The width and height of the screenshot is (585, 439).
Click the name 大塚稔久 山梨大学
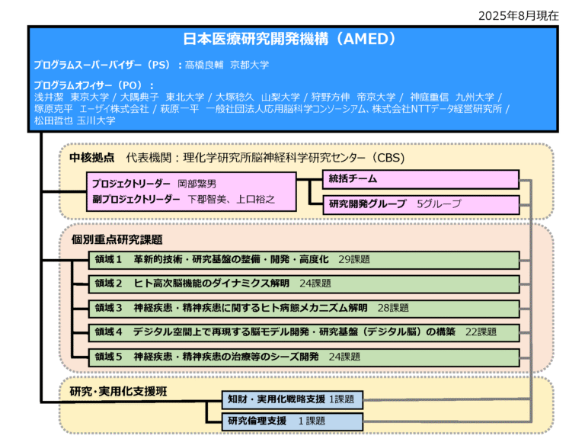click(x=257, y=97)
